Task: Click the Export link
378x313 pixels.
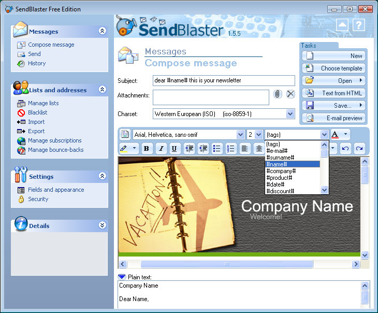Action: (x=36, y=131)
